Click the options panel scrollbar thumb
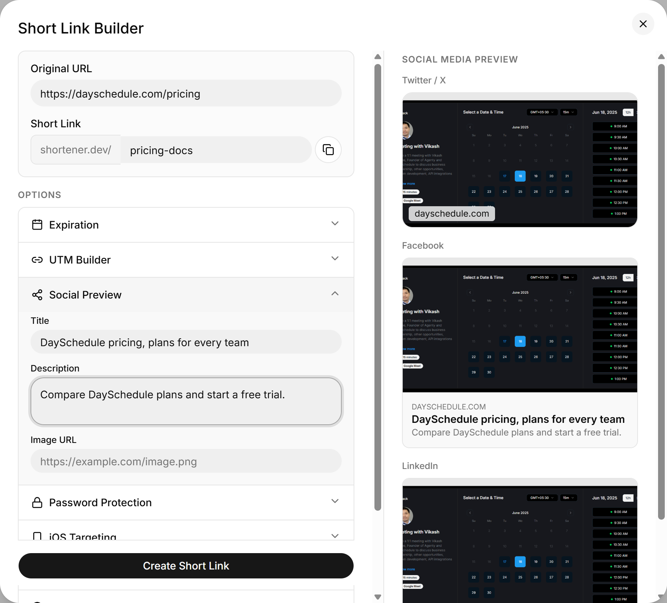The image size is (667, 603). (x=378, y=287)
